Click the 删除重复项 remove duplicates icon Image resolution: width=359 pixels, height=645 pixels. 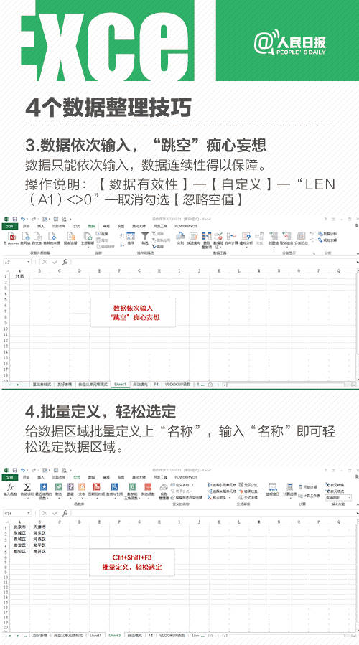click(x=207, y=240)
